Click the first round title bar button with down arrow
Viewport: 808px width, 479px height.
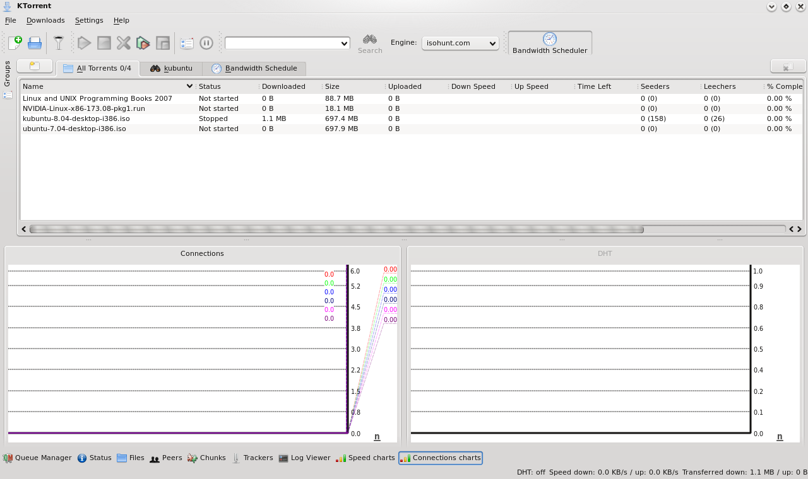tap(771, 6)
